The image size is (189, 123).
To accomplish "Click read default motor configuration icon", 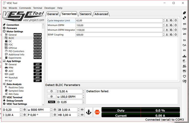I will 184,29.
